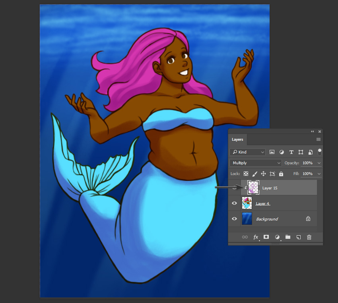
Task: Open the Layers panel menu
Action: point(319,140)
